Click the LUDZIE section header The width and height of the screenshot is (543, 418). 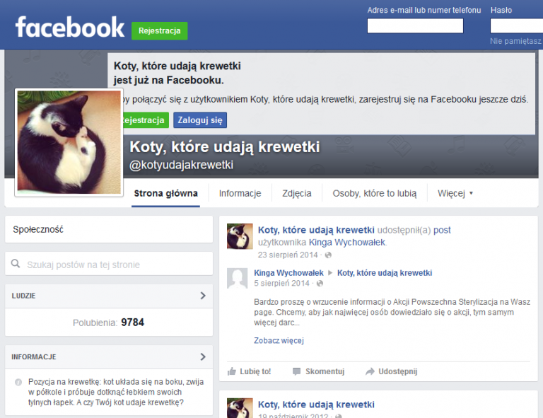click(x=109, y=296)
